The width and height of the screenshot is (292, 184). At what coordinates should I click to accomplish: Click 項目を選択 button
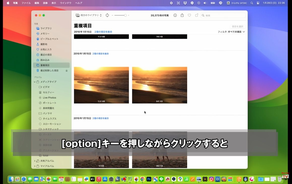237,27
